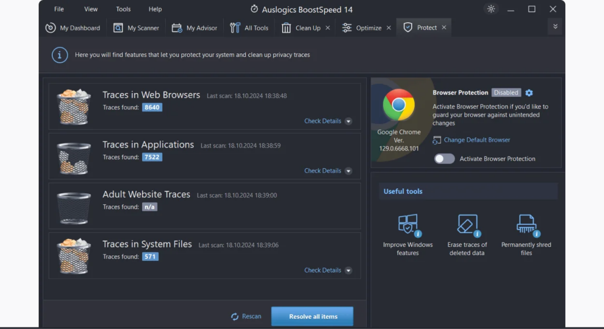The width and height of the screenshot is (604, 329).
Task: Open the Help menu
Action: [155, 9]
